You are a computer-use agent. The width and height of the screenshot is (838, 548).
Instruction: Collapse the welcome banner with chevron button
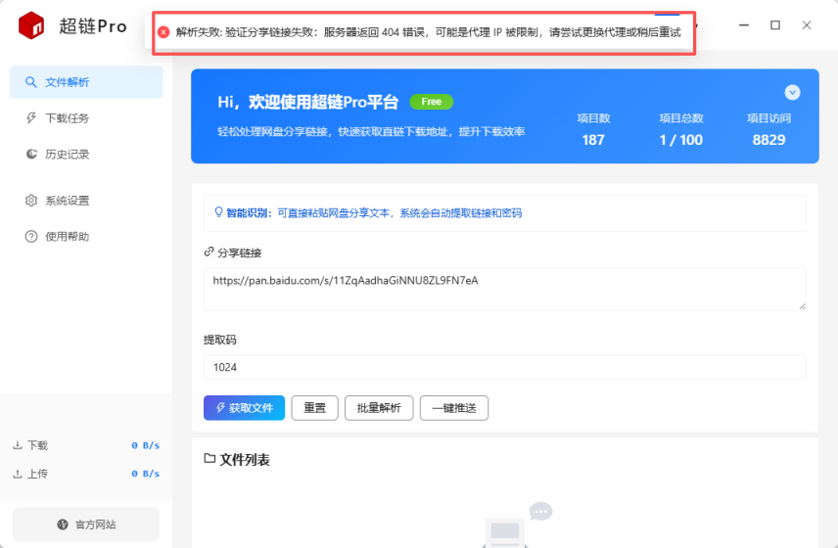pyautogui.click(x=792, y=92)
